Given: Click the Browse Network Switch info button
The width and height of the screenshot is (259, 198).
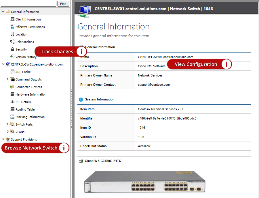Looking at the screenshot, I should click(64, 148).
